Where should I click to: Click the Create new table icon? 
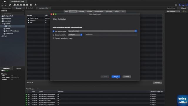[18, 5]
